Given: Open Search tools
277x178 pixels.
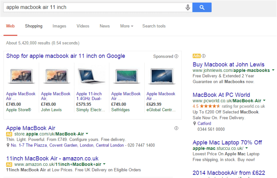Looking at the screenshot, I should [154, 26].
